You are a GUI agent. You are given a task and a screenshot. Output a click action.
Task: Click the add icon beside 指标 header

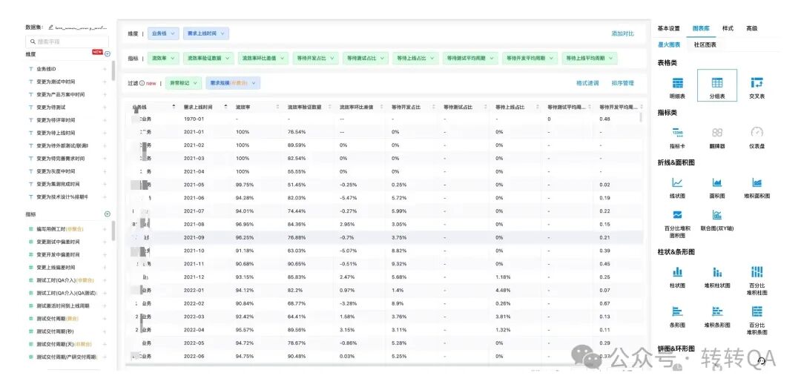108,214
